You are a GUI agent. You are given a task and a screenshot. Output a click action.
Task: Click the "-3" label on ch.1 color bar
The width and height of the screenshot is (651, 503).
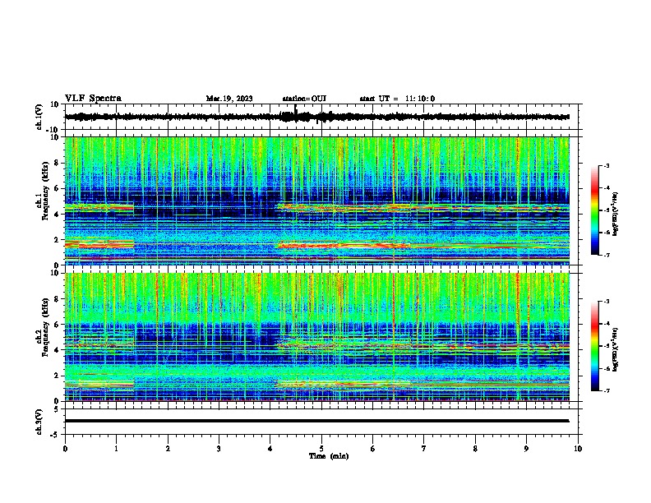coord(606,165)
